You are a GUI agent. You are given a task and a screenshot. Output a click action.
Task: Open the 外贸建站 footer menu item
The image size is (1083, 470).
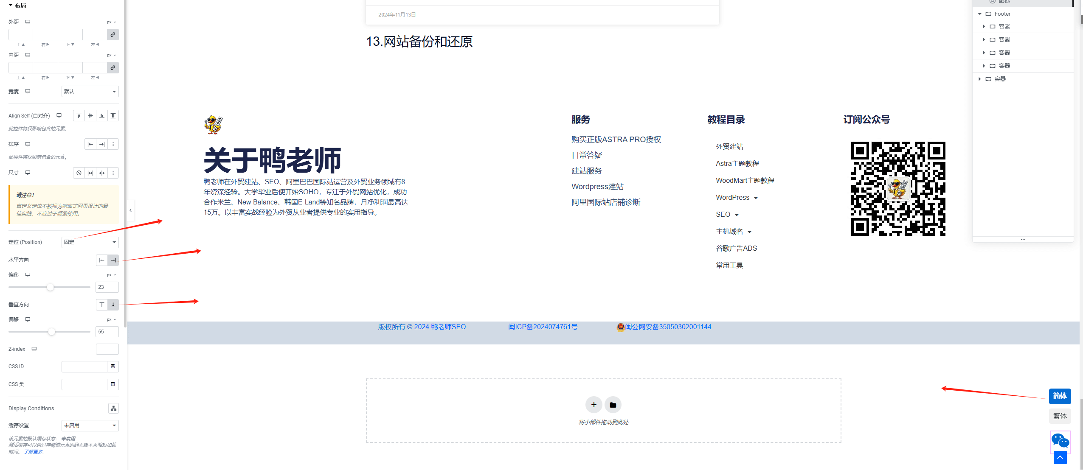coord(729,146)
